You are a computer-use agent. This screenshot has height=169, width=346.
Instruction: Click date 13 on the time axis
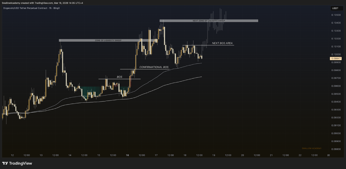[x=41, y=155]
